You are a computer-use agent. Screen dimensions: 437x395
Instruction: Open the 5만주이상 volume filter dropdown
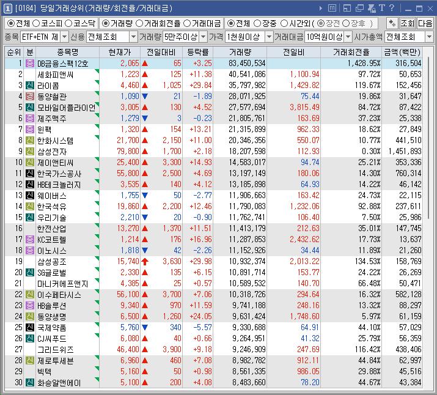[x=204, y=37]
